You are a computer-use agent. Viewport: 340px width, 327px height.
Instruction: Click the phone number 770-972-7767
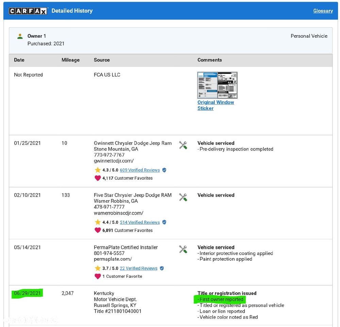coord(109,155)
